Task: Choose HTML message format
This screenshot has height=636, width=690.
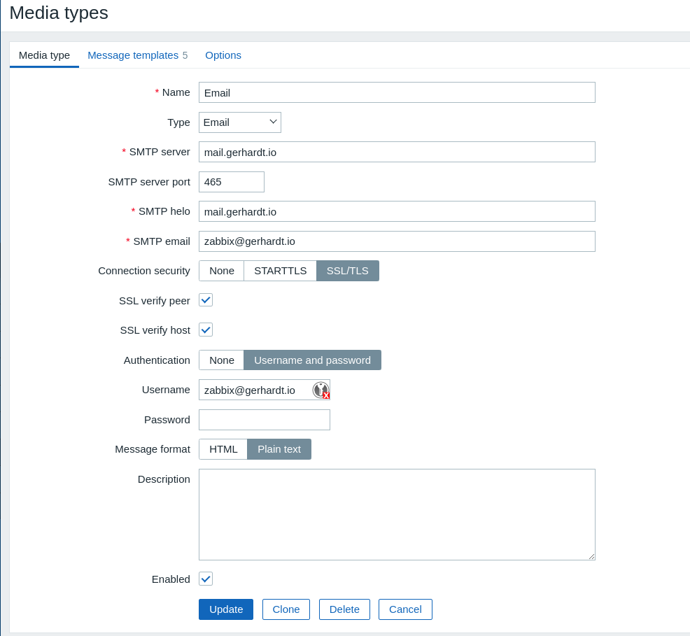Action: coord(223,449)
